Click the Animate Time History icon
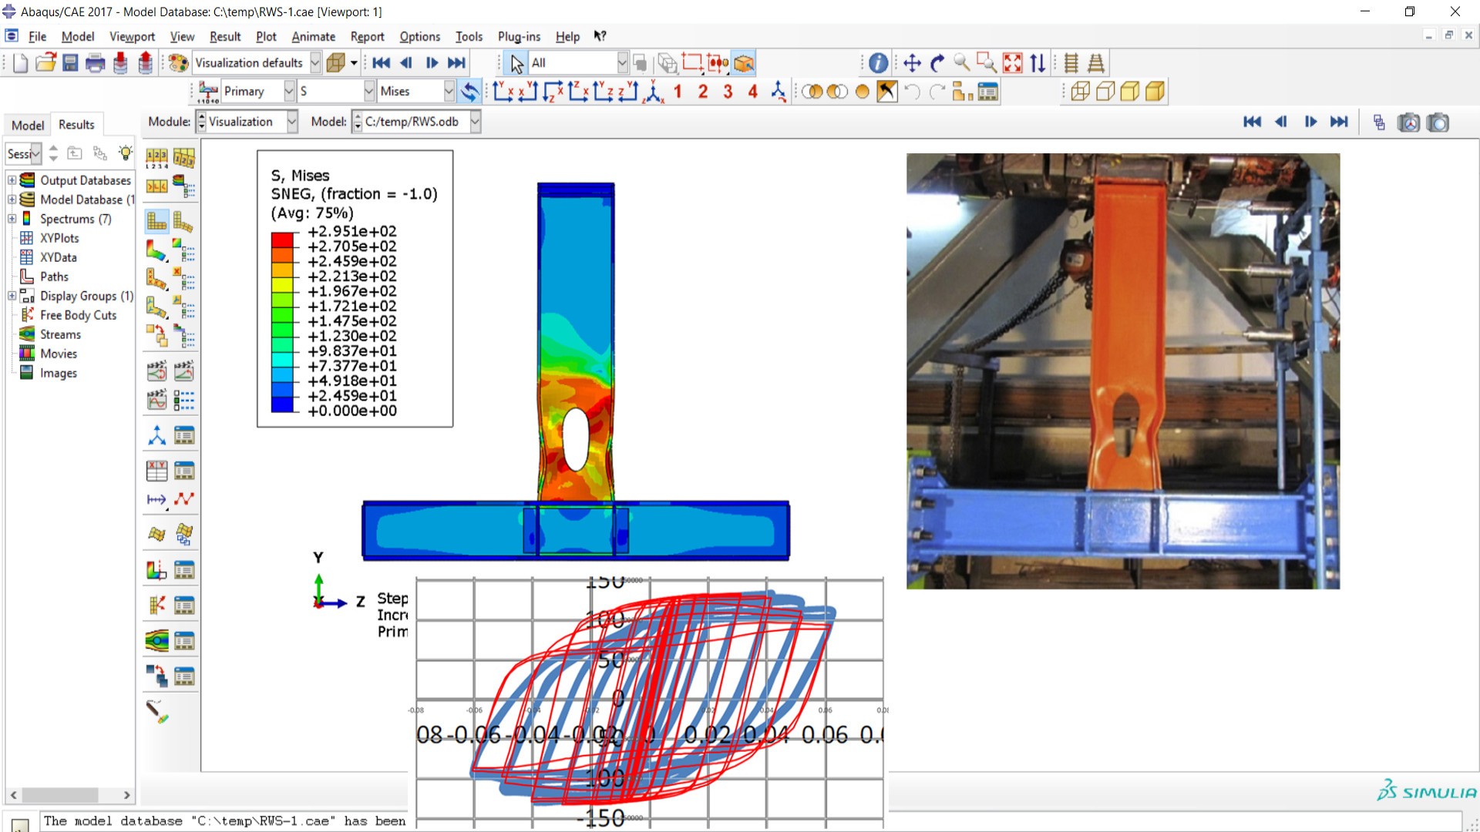Viewport: 1480px width, 832px height. [183, 371]
